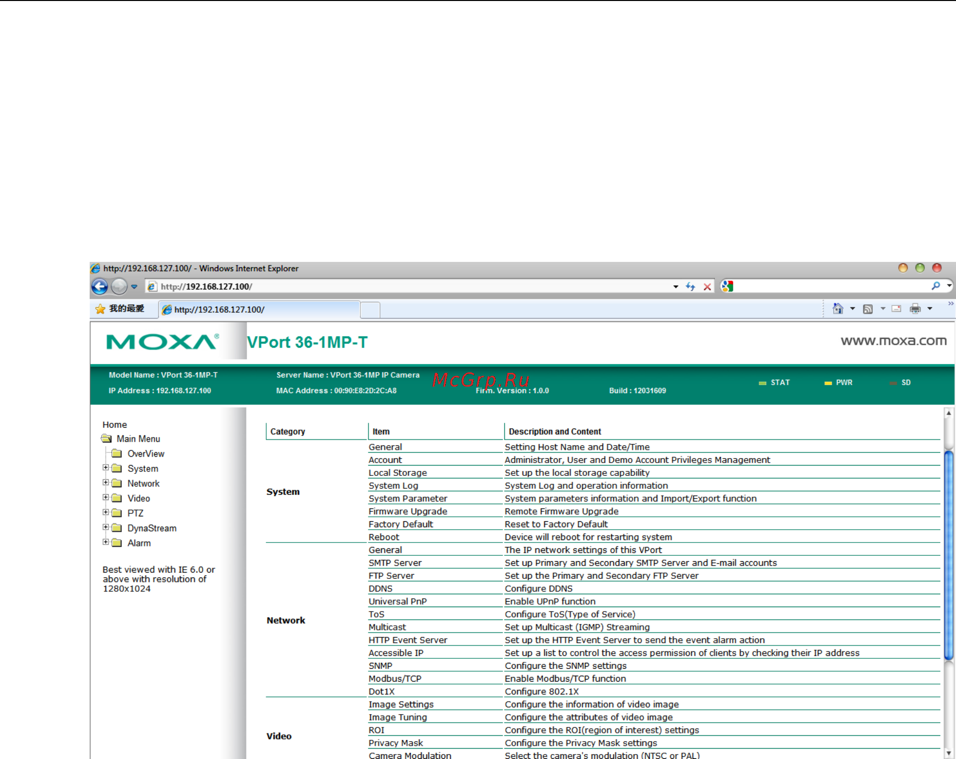Open System Log item
The image size is (956, 759).
click(x=393, y=485)
